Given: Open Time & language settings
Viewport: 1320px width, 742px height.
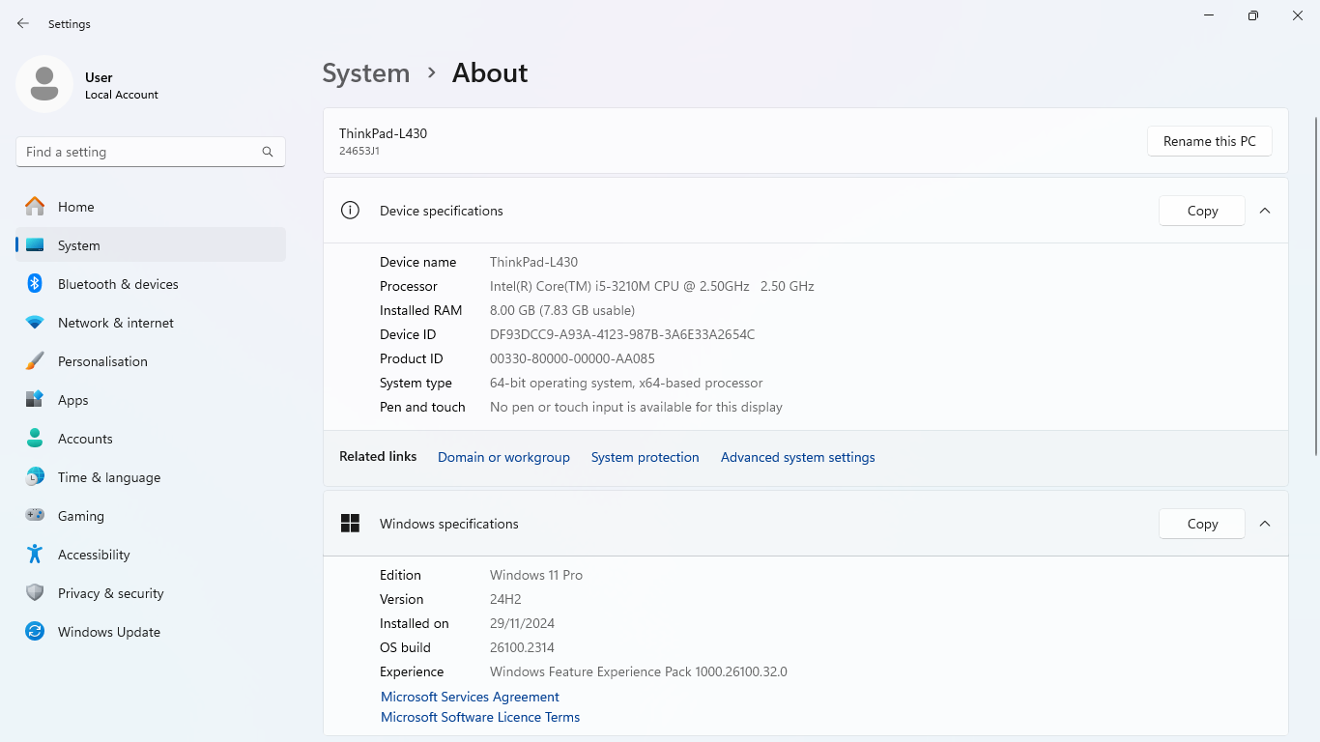Looking at the screenshot, I should click(x=151, y=477).
